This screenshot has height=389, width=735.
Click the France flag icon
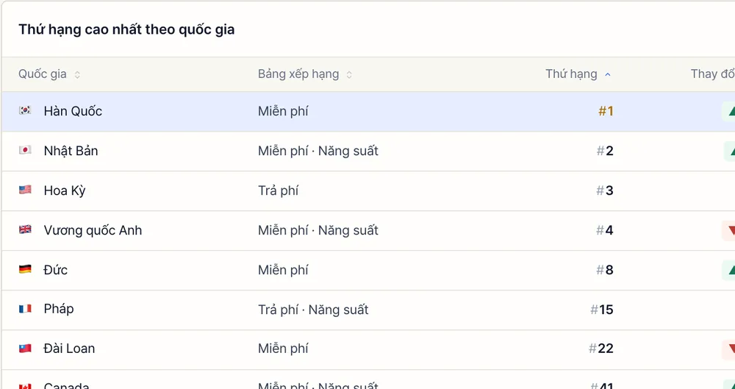[x=25, y=309]
